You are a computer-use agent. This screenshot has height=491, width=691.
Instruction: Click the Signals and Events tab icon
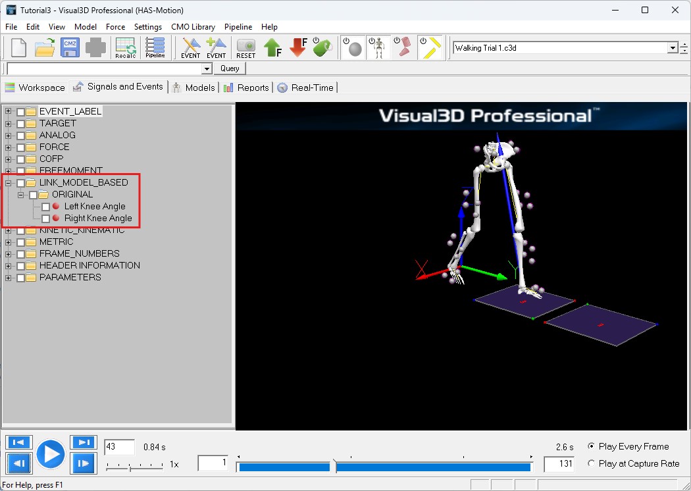coord(78,87)
